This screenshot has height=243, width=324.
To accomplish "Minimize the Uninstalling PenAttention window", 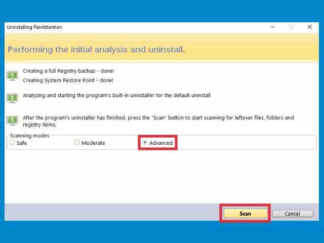I will click(x=273, y=27).
